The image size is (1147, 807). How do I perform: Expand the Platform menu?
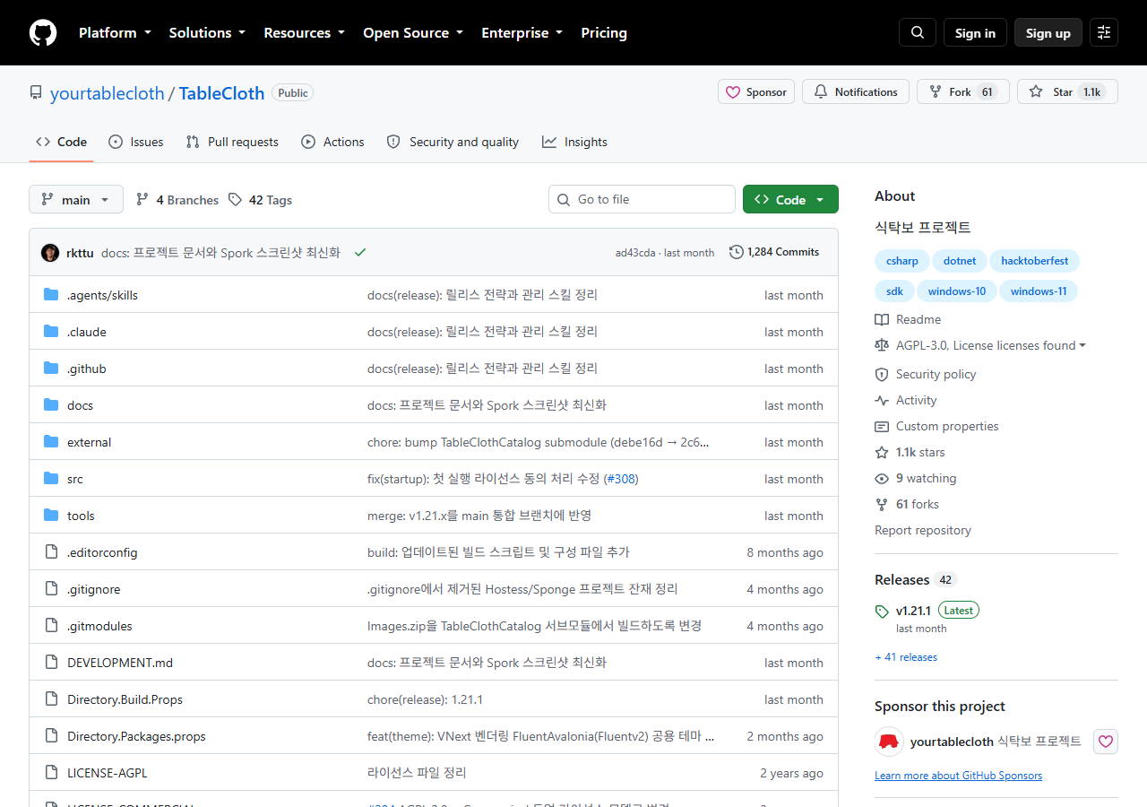tap(115, 32)
